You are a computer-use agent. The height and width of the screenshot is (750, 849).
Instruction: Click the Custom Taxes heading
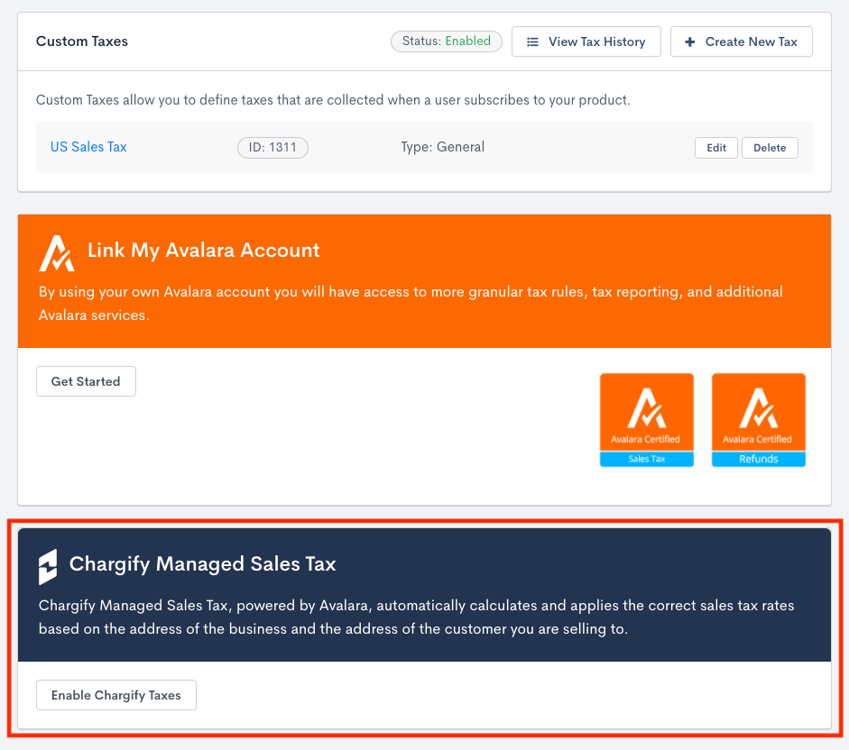pos(82,41)
